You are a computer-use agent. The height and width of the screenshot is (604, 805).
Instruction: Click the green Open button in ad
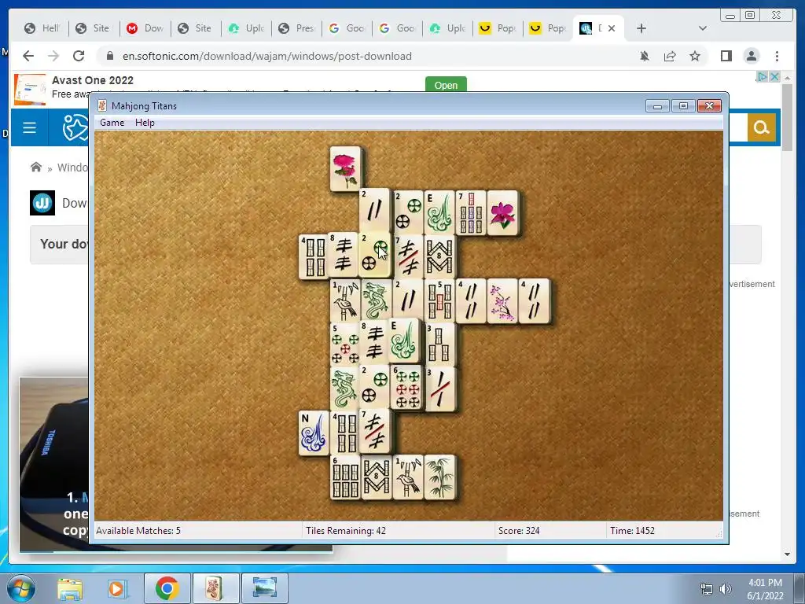[446, 85]
